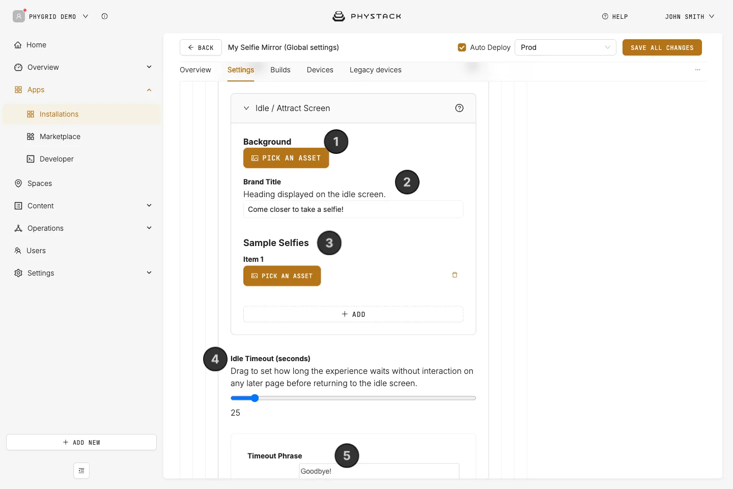Image resolution: width=733 pixels, height=489 pixels.
Task: Add a new Sample Selfies item
Action: 353,314
